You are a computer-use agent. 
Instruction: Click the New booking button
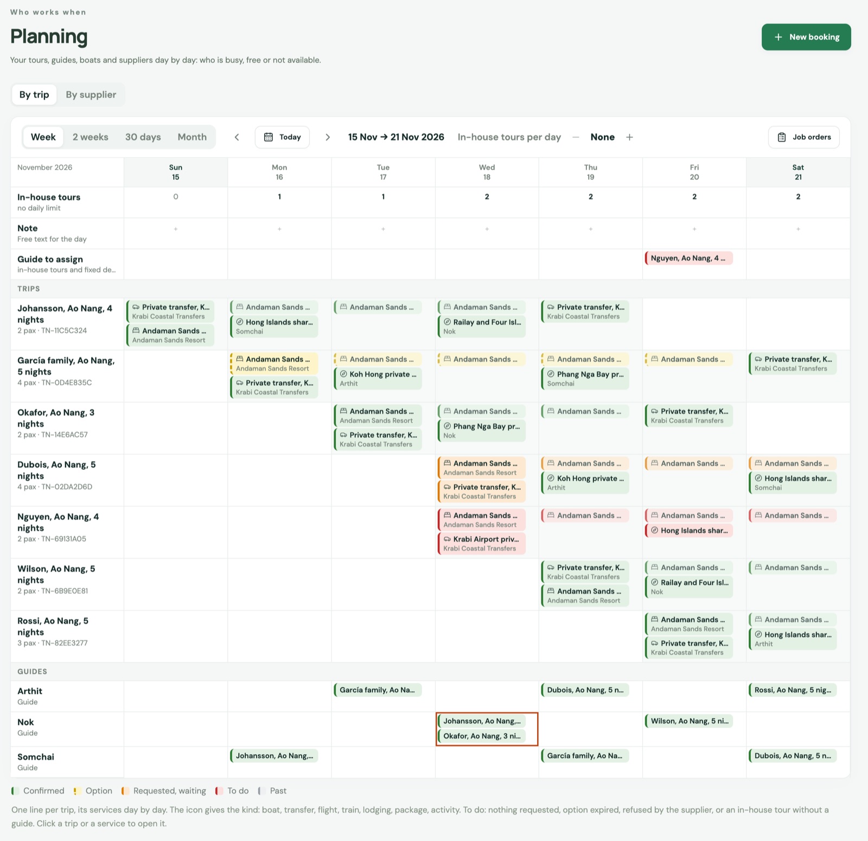[806, 37]
